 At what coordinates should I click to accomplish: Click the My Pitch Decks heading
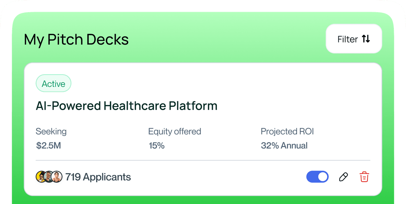pyautogui.click(x=76, y=40)
